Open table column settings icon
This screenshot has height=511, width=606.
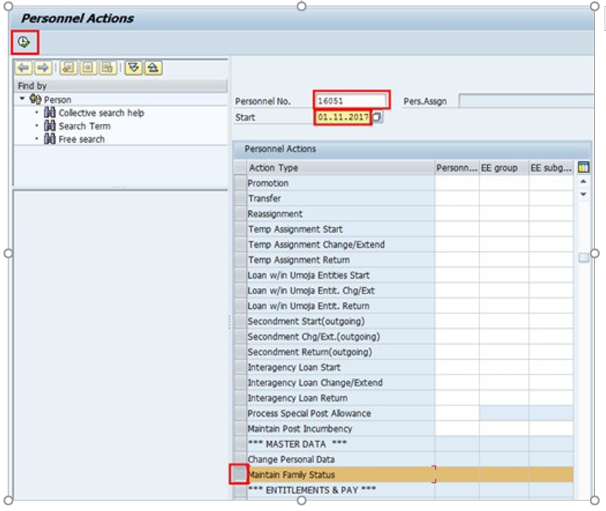[x=584, y=168]
